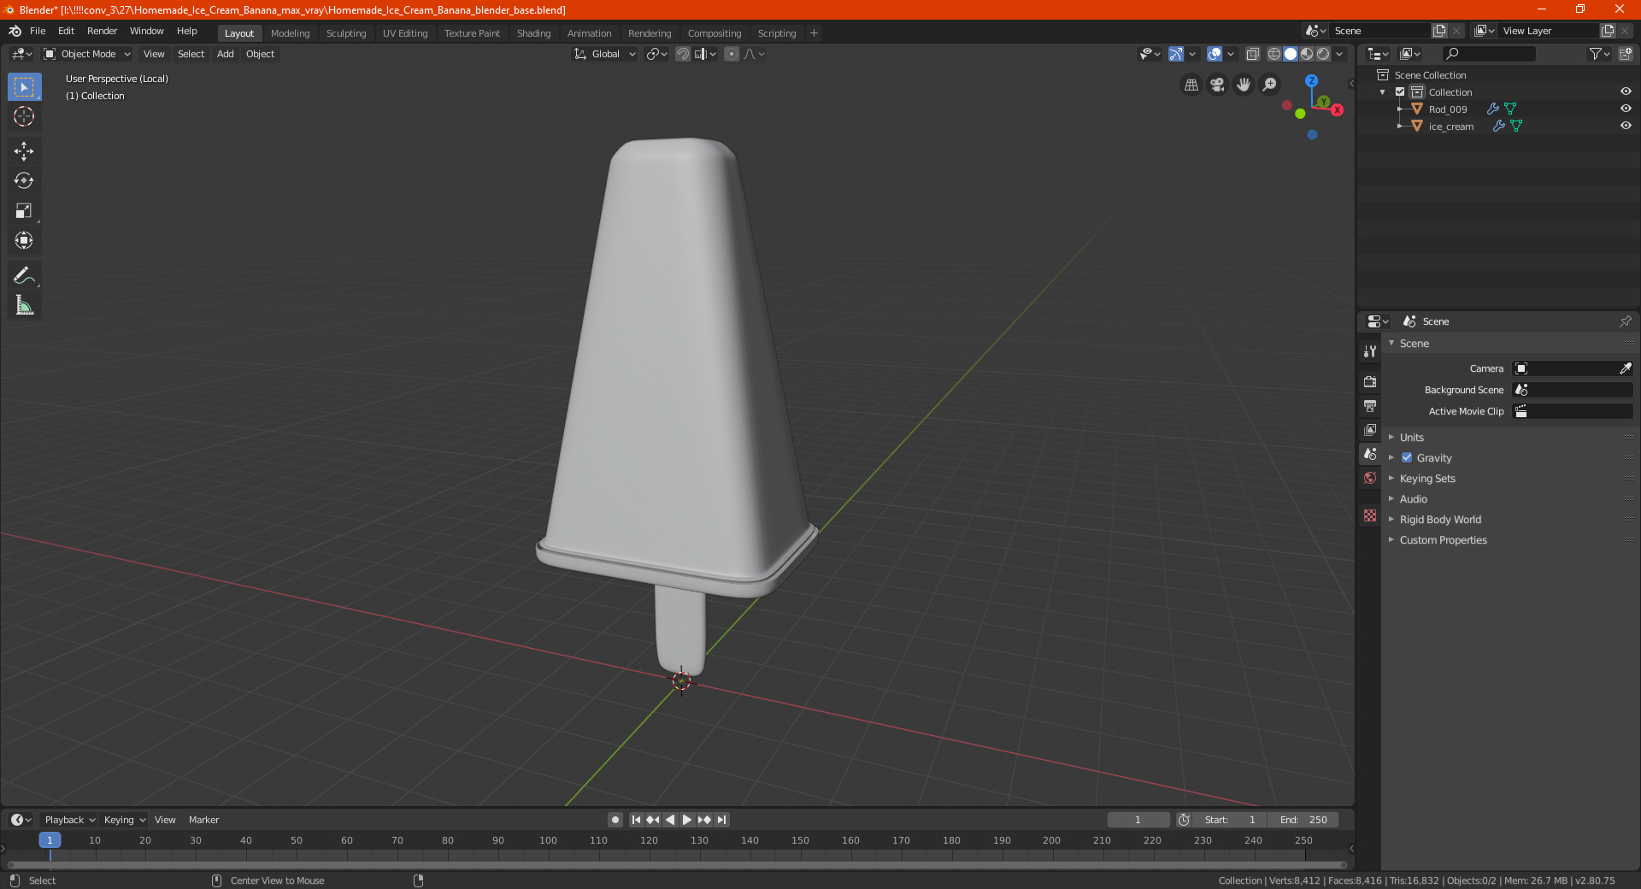The height and width of the screenshot is (889, 1641).
Task: Click the view axis Z gizmo
Action: [1311, 80]
